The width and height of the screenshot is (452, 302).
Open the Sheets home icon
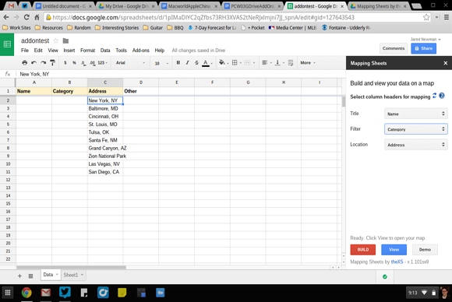point(7,44)
